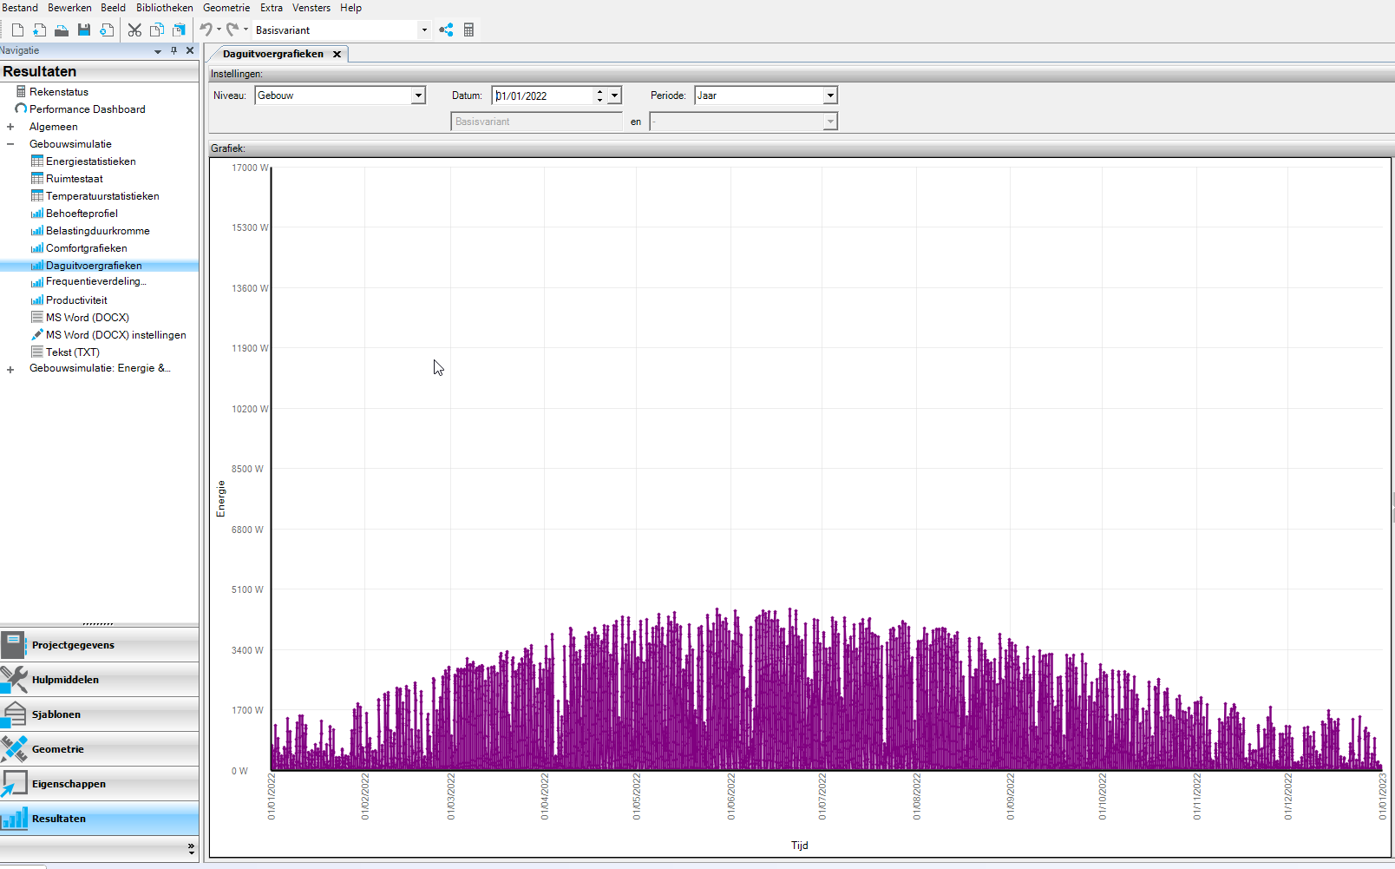Click the Paste clipboard icon
The height and width of the screenshot is (869, 1395).
[x=179, y=30]
